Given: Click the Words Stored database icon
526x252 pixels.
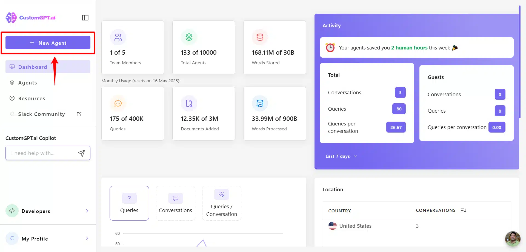Looking at the screenshot, I should (x=260, y=37).
